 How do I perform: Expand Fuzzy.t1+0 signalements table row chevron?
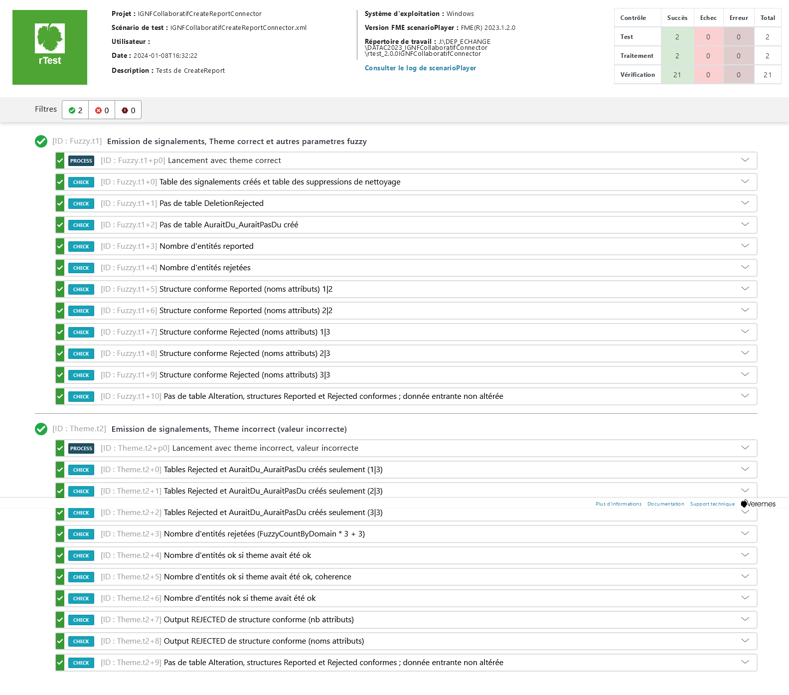(x=745, y=181)
